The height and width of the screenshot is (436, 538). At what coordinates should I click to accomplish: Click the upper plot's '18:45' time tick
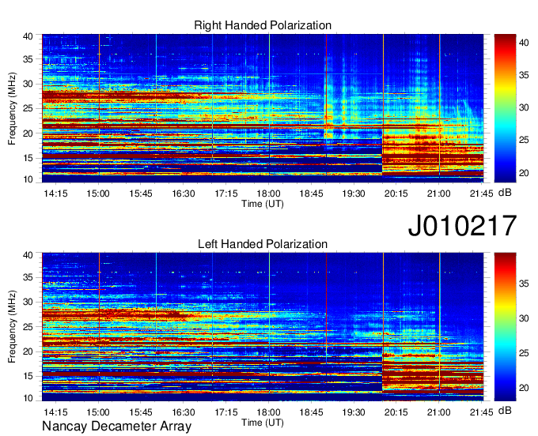pyautogui.click(x=311, y=194)
